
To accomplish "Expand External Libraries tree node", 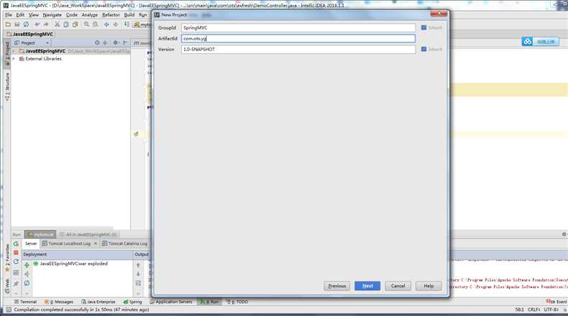I will click(14, 59).
